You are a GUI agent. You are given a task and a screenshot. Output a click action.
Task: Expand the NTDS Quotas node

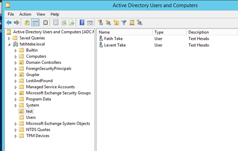(x=16, y=130)
